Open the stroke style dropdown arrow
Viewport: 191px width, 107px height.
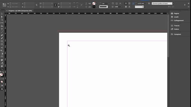(109, 7)
